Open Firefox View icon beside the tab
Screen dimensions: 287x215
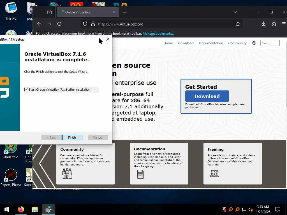[49, 12]
